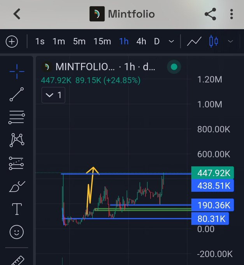The height and width of the screenshot is (265, 244).
Task: Click the green market status dot
Action: [x=174, y=67]
